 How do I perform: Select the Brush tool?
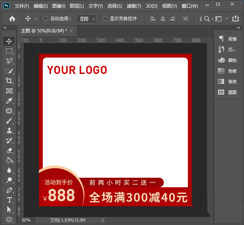pos(9,121)
